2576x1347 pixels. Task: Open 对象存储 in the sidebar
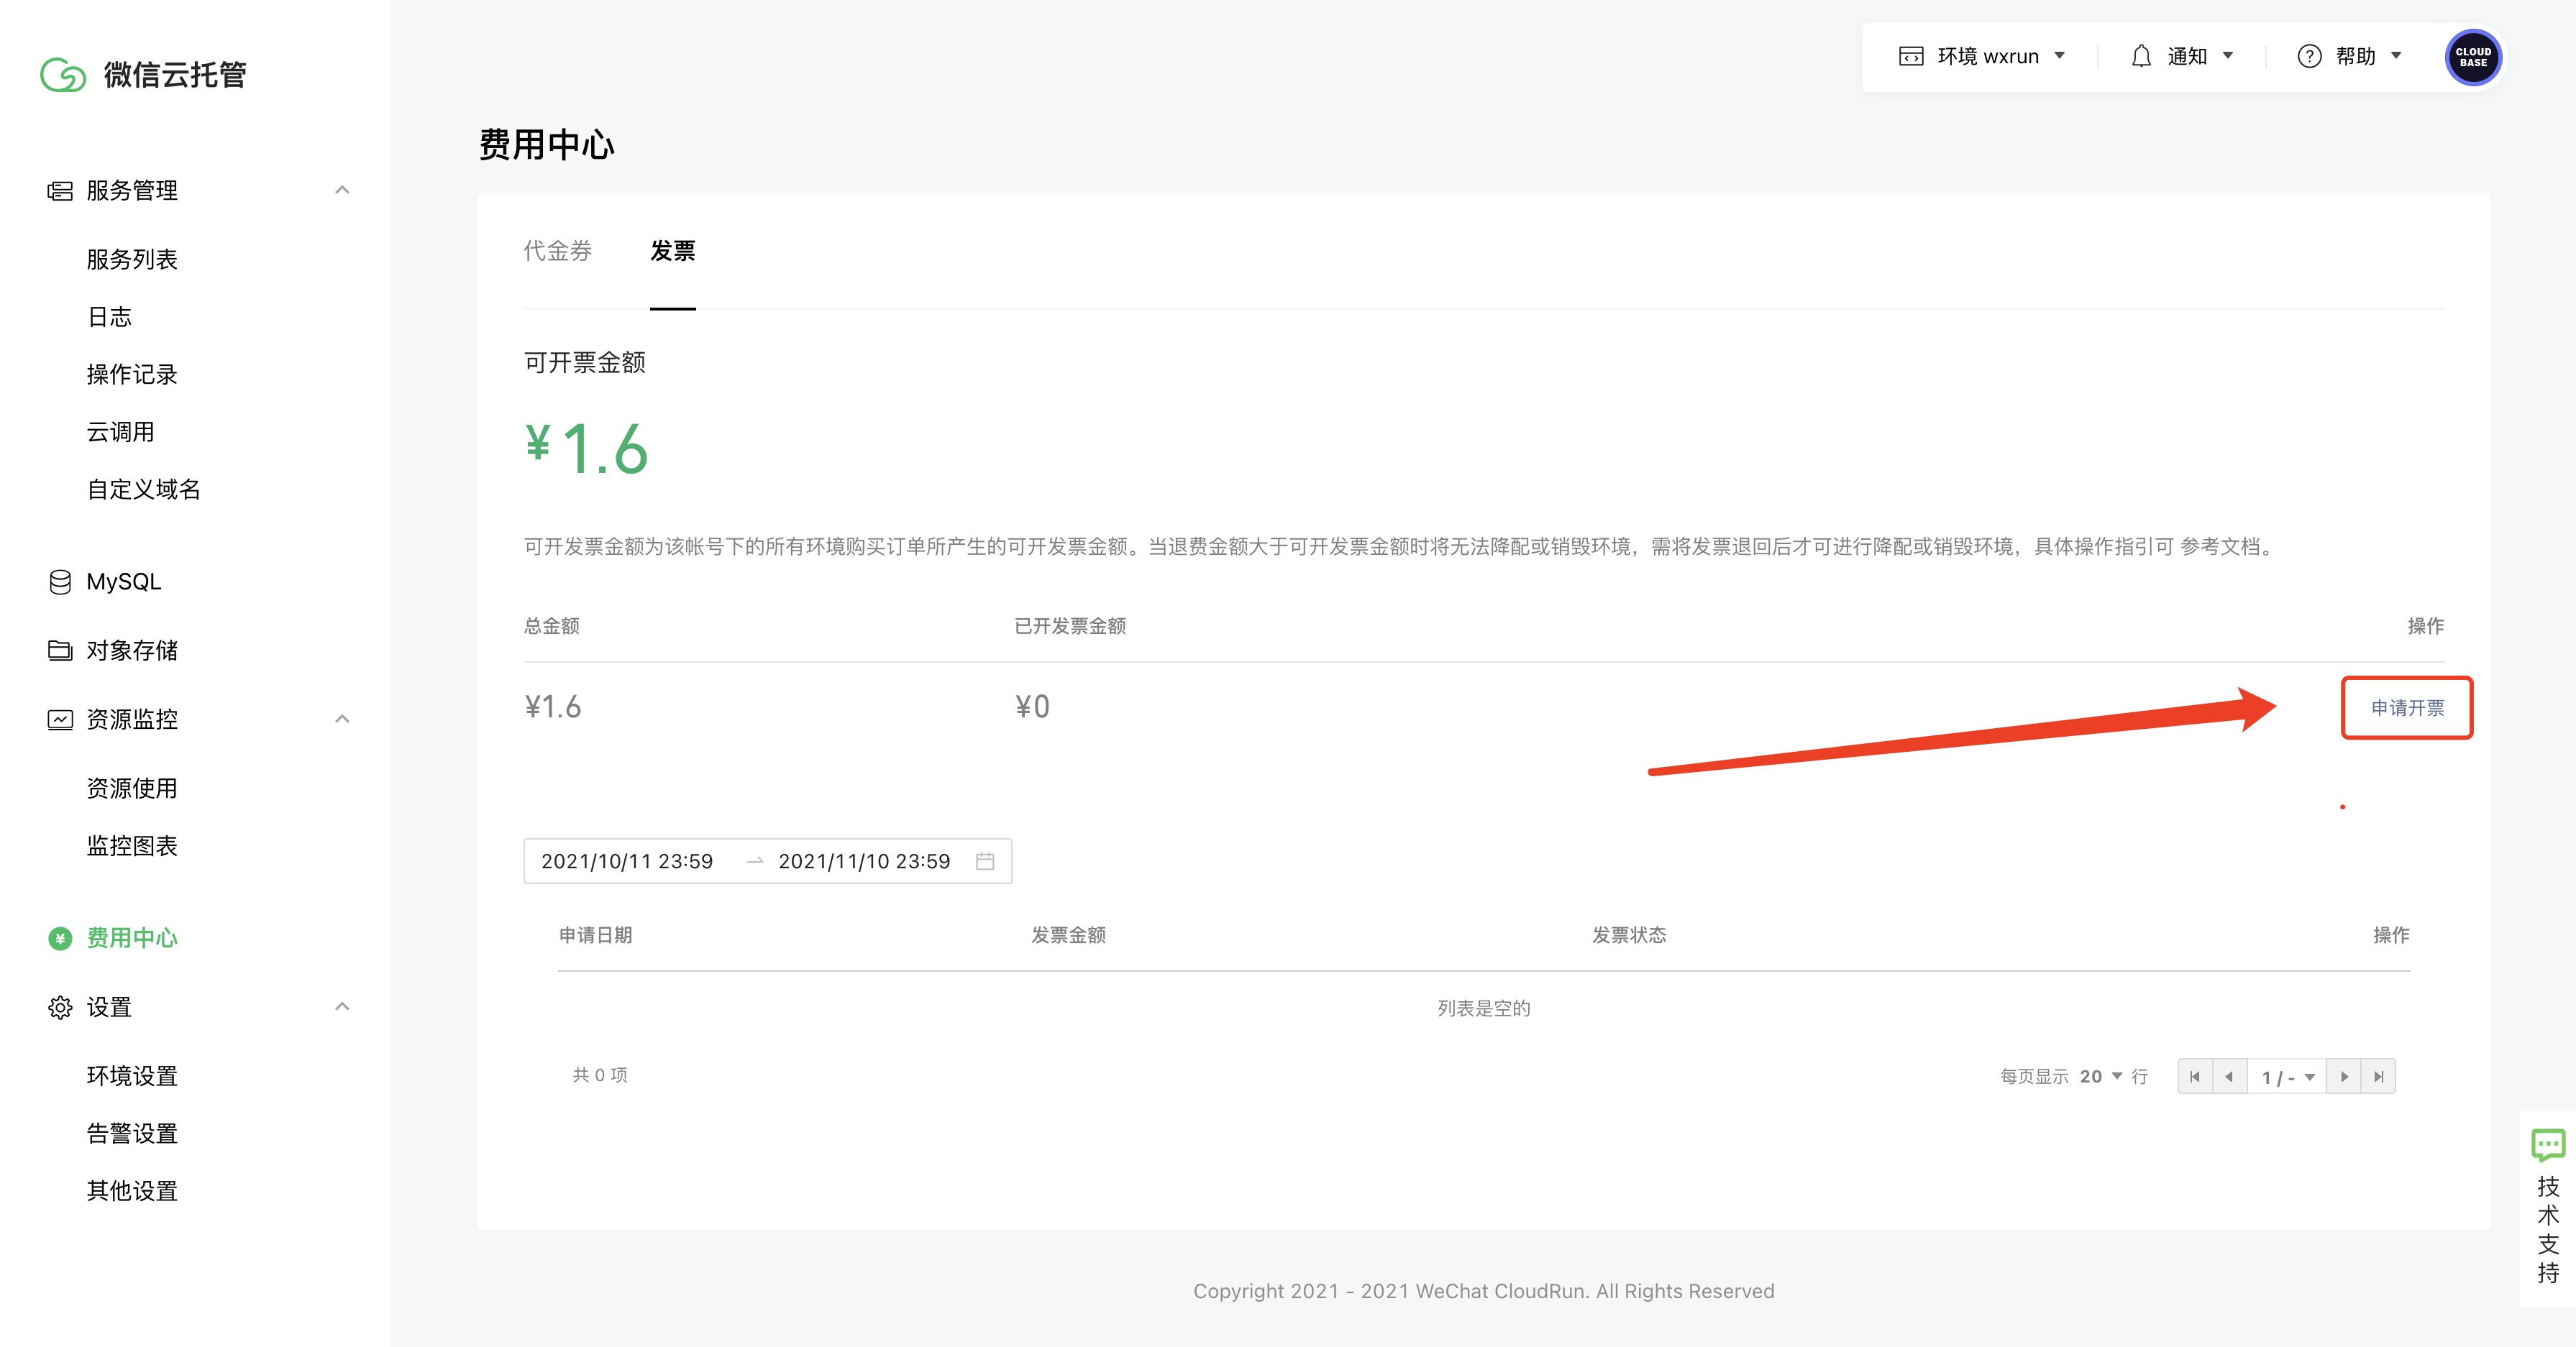(x=131, y=650)
